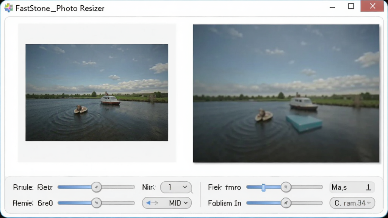Open the MID dropdown
Image resolution: width=388 pixels, height=218 pixels.
coord(167,203)
